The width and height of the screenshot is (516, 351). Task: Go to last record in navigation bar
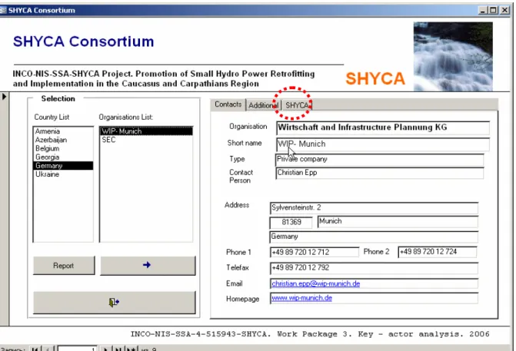pyautogui.click(x=118, y=349)
